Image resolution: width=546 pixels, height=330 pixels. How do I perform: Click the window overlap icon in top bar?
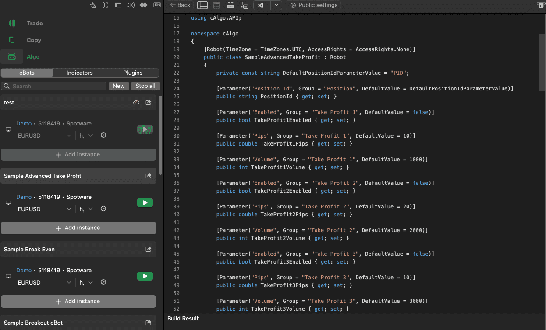point(118,5)
